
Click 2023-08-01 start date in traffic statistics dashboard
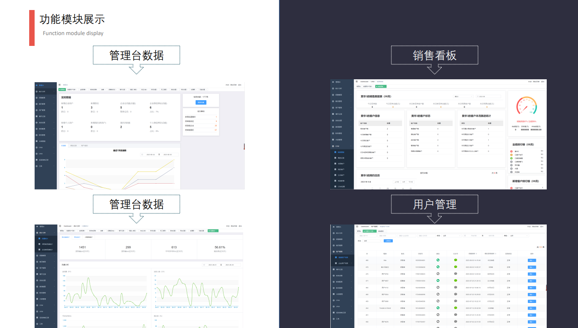click(212, 265)
